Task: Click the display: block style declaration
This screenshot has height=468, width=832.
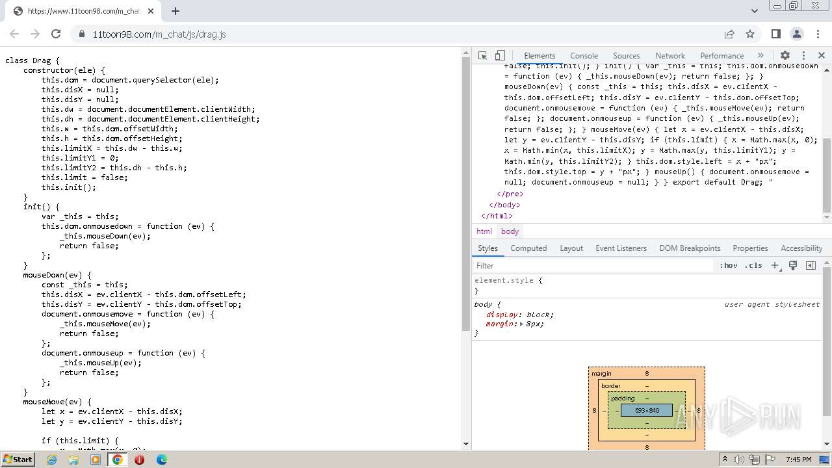Action: [x=520, y=315]
